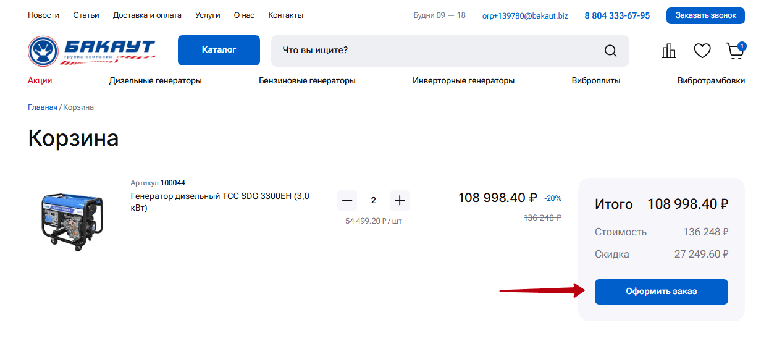
Task: Click the email address link
Action: tap(524, 15)
